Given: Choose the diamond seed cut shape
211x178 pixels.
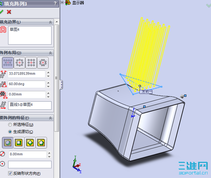Looking at the screenshot, I should pos(30,143).
